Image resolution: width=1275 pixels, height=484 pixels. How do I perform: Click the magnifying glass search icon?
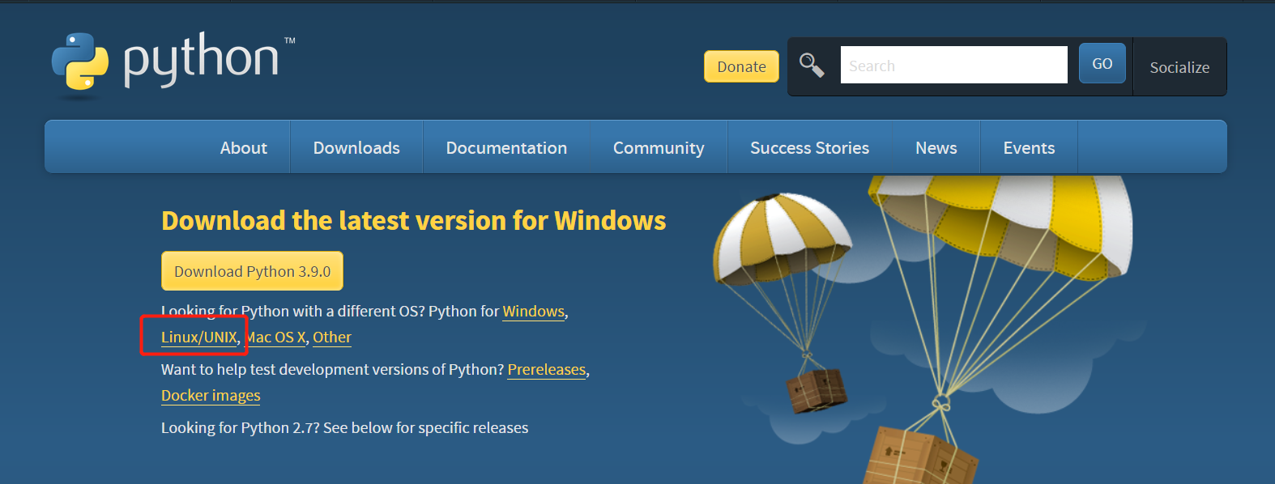(812, 65)
